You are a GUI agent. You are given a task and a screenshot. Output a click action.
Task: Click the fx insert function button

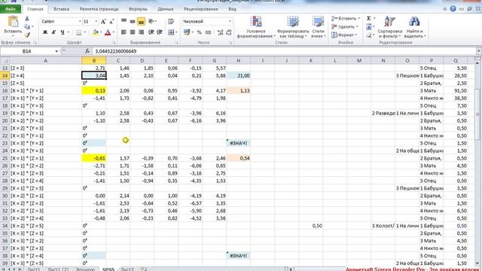click(x=87, y=51)
